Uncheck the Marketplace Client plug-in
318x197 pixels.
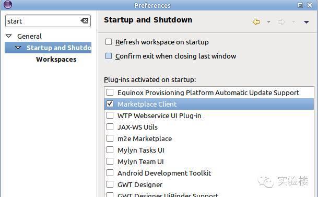click(x=110, y=104)
